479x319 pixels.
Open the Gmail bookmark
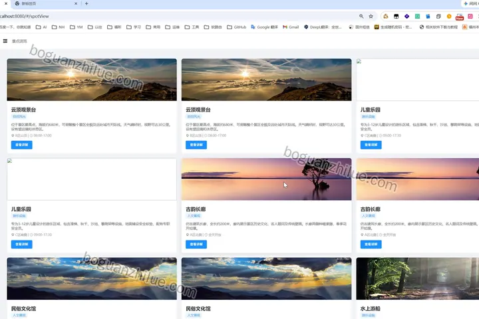point(291,27)
